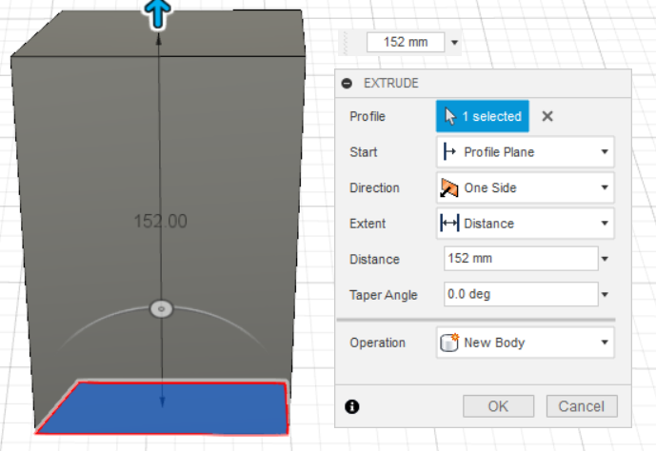
Task: Click the One Side direction icon
Action: 449,187
